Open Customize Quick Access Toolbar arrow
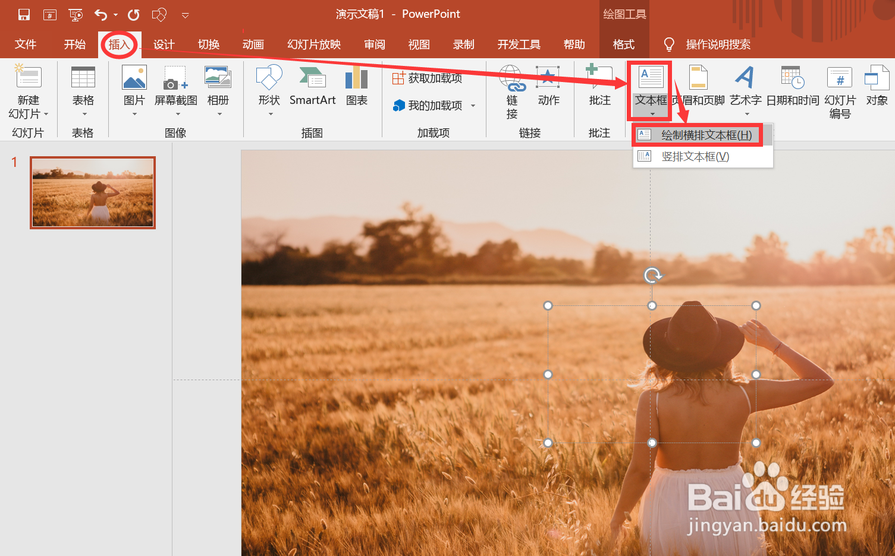Screen dimensions: 895x556 (186, 15)
